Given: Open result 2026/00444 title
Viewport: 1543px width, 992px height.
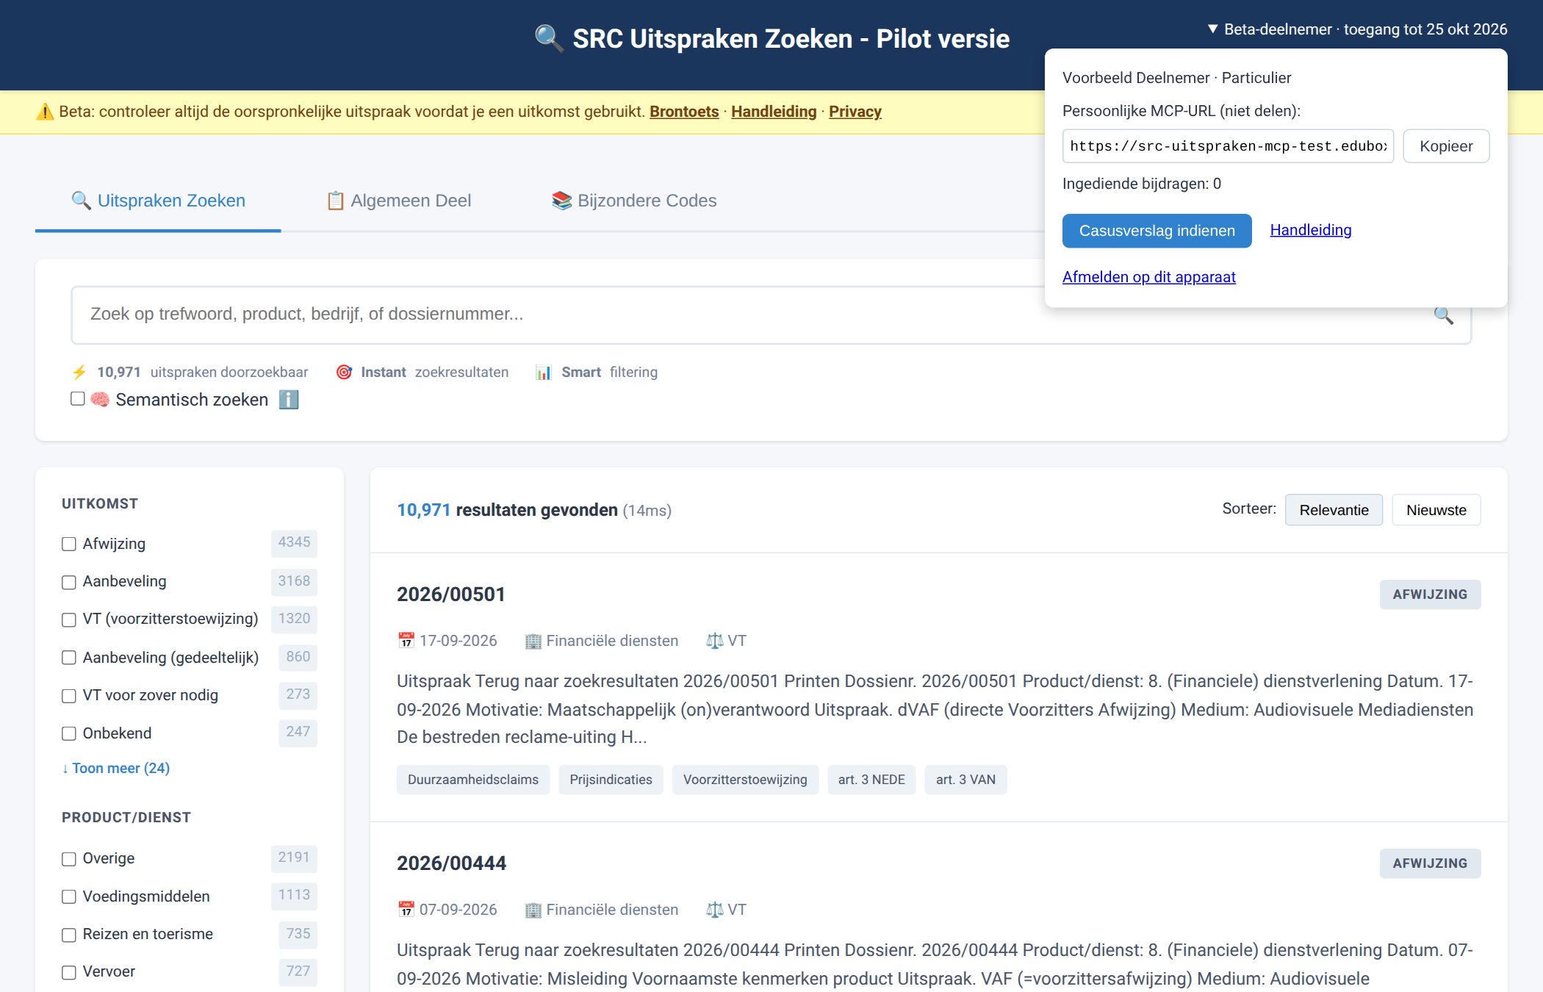Looking at the screenshot, I should point(451,863).
